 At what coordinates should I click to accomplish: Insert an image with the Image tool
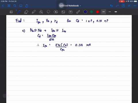[63, 12]
